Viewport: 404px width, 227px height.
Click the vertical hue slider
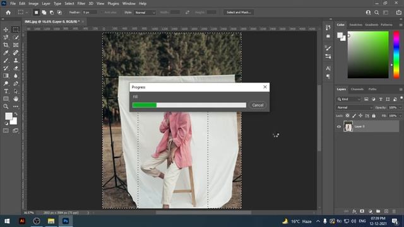396,55
